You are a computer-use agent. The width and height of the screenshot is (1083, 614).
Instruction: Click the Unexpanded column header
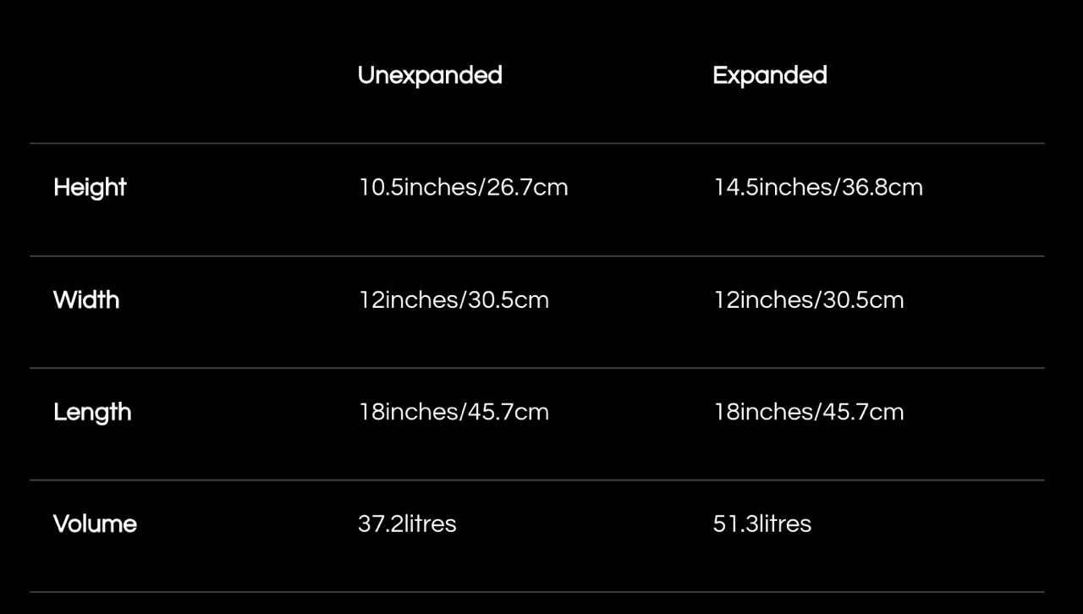(x=430, y=75)
